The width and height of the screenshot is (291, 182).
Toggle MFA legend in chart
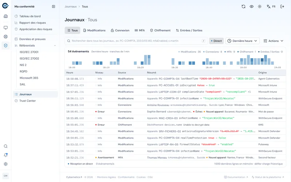pyautogui.click(x=230, y=52)
